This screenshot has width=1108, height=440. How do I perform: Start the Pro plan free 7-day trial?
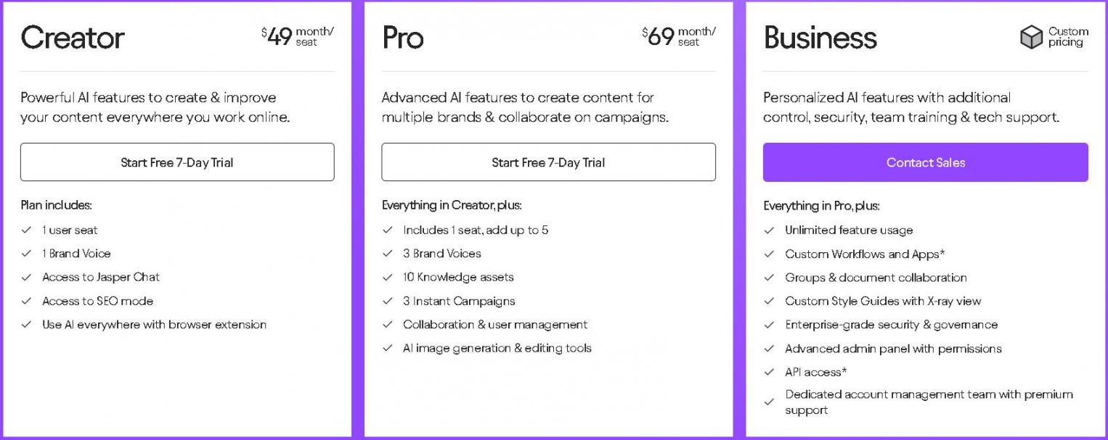[548, 162]
